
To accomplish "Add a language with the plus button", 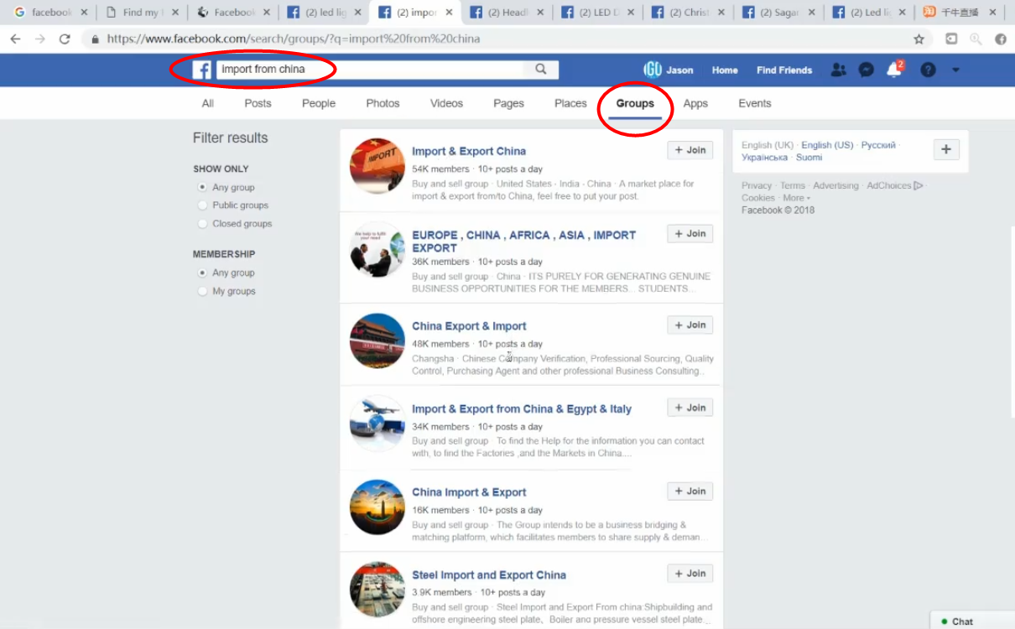I will [x=946, y=149].
